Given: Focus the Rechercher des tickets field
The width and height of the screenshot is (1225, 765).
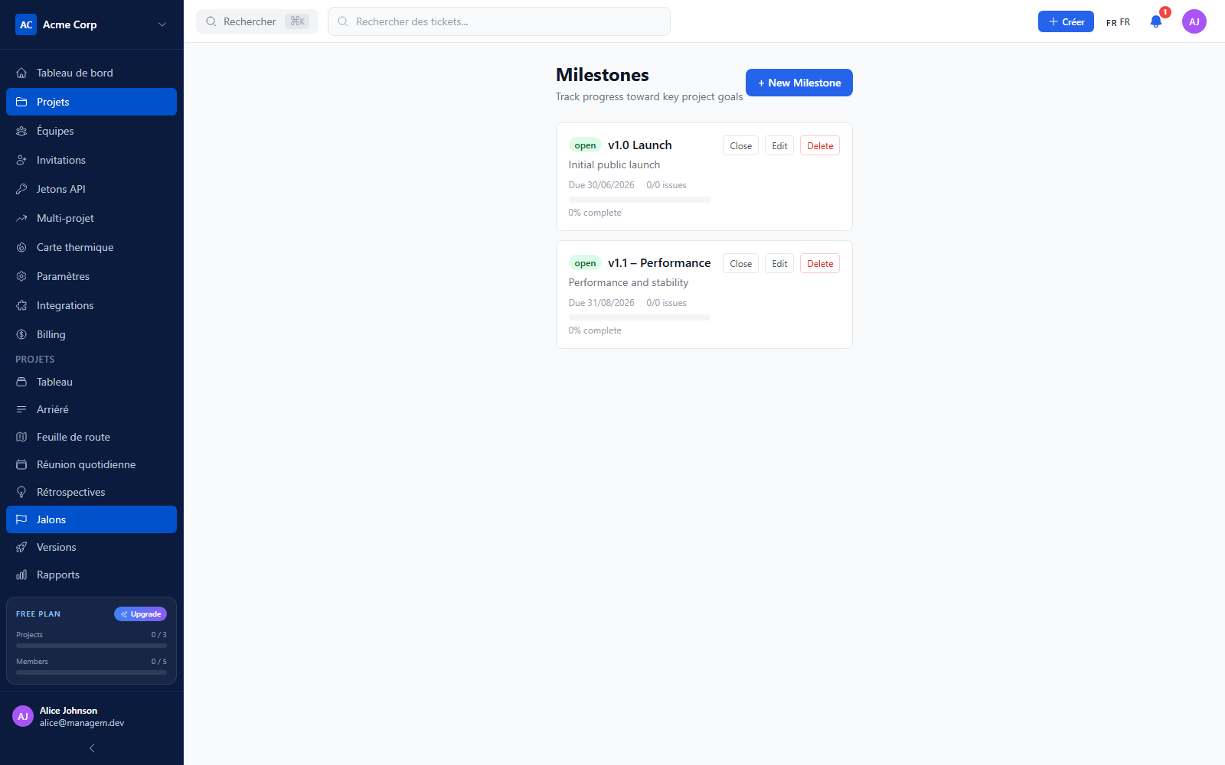Looking at the screenshot, I should (499, 21).
